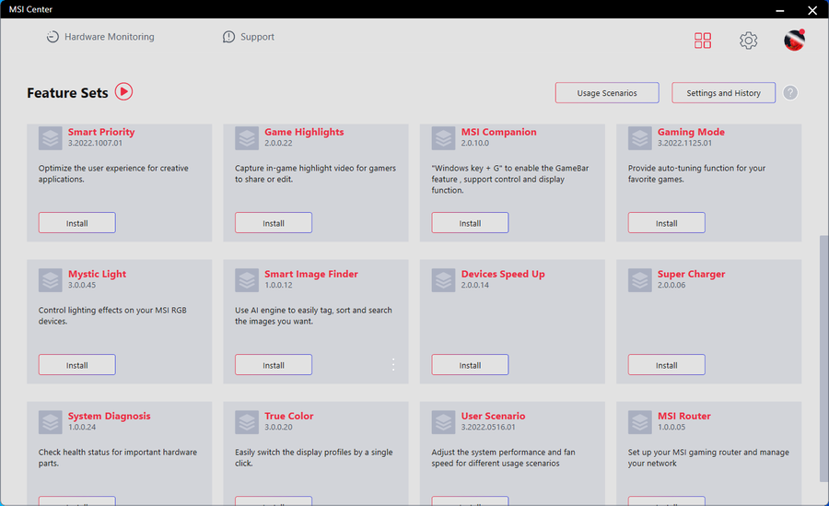Viewport: 829px width, 506px height.
Task: Click the Gaming Mode title
Action: [x=691, y=132]
